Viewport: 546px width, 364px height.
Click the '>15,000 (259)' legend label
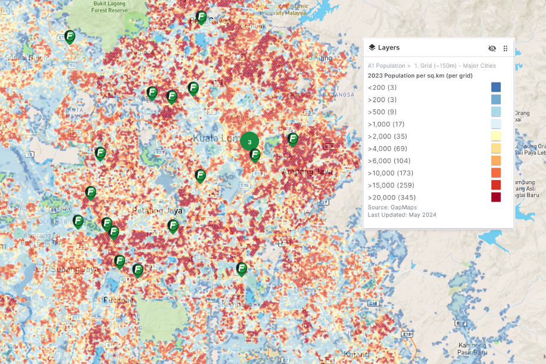point(391,185)
